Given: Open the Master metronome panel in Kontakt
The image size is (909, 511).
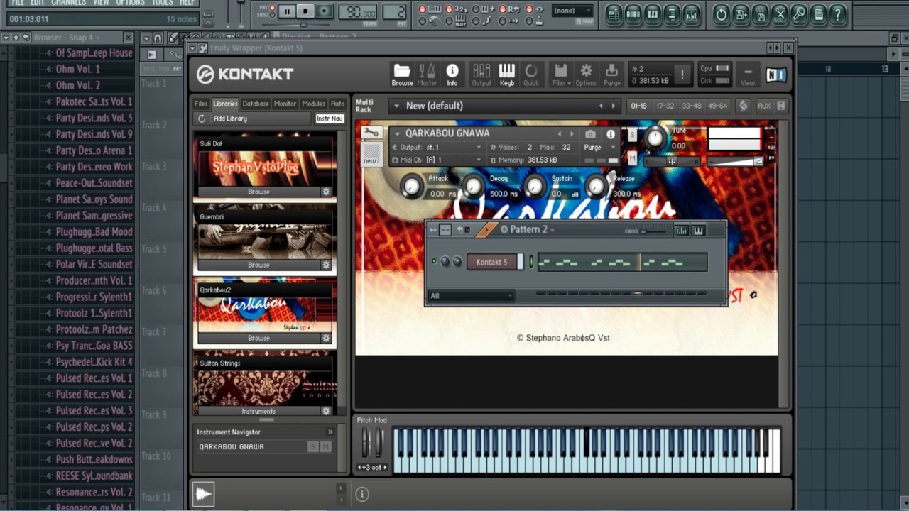Looking at the screenshot, I should (x=427, y=75).
